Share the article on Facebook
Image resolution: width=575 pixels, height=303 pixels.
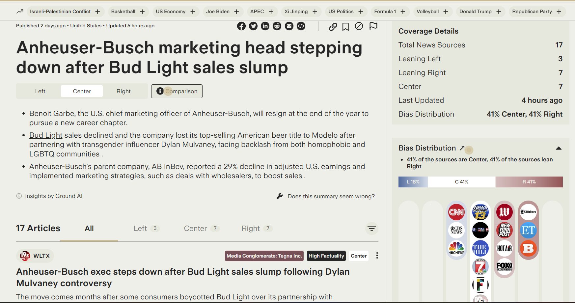coord(241,26)
